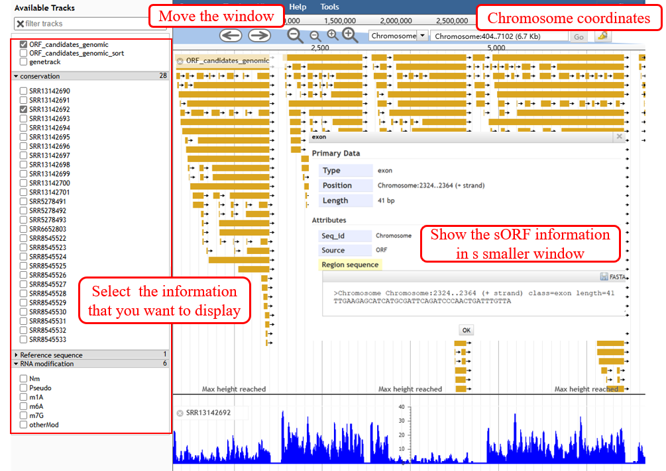Viewport: 666px width, 471px height.
Task: Click the large zoom in magnifier
Action: tap(350, 36)
